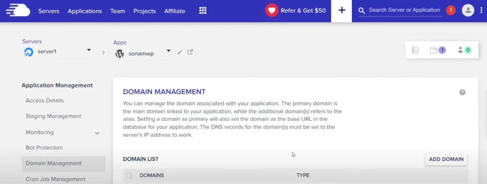487x184 pixels.
Task: Click the search magnifier icon
Action: pos(361,11)
